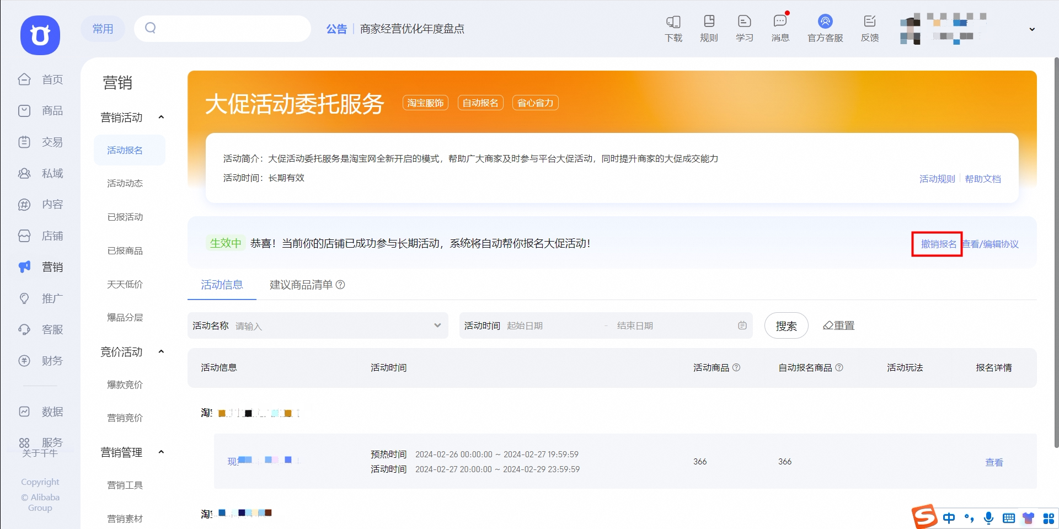Image resolution: width=1059 pixels, height=529 pixels.
Task: Click 查看 in the 366 row
Action: tap(994, 462)
